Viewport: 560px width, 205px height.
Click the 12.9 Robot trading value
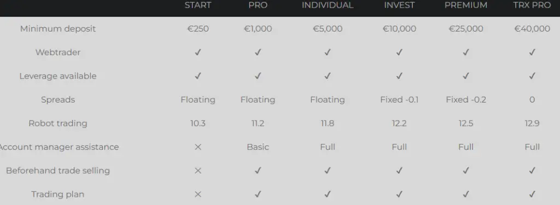click(x=532, y=124)
